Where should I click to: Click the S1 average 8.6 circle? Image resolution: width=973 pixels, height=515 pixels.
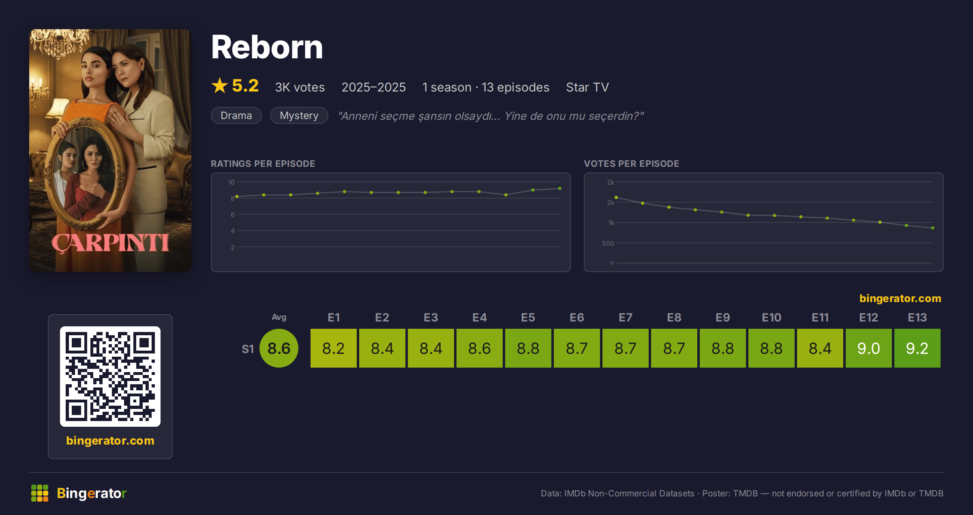tap(279, 348)
